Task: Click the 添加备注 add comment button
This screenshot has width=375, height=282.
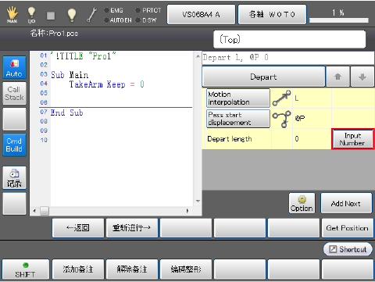Action: [x=78, y=270]
